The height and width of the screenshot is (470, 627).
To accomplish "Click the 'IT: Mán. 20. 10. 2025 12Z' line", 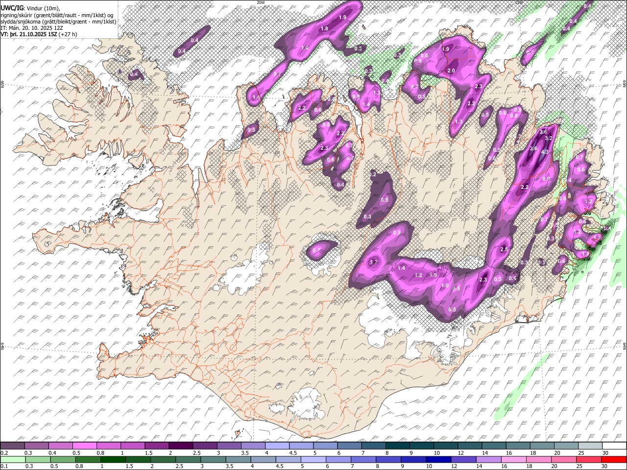I will click(31, 28).
